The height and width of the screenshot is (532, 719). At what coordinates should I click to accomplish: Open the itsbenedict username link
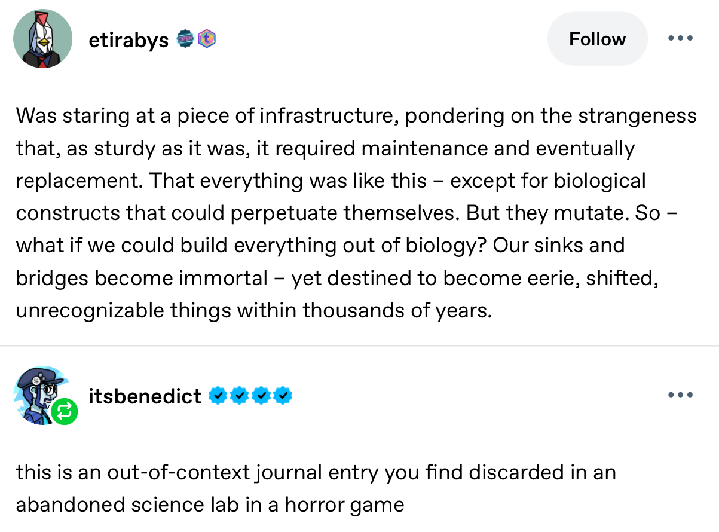point(145,396)
